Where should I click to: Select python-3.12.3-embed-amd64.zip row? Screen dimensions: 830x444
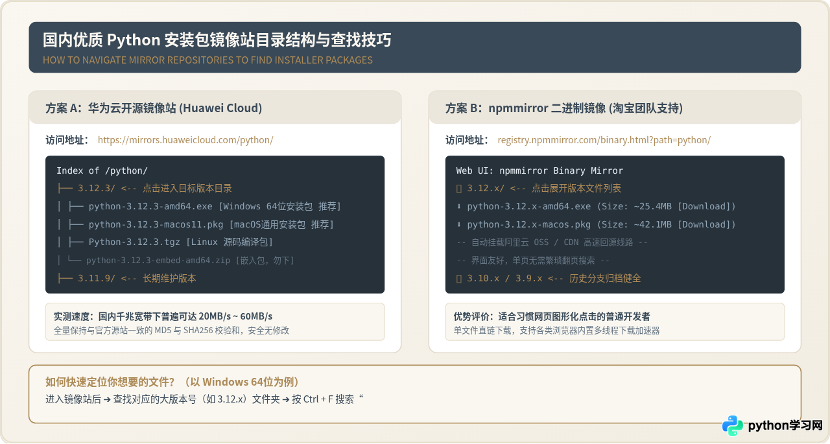point(190,261)
